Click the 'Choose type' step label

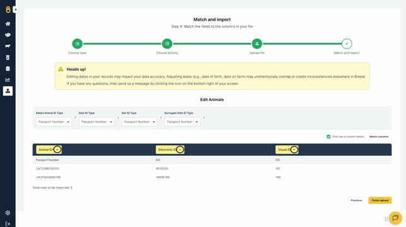[78, 53]
